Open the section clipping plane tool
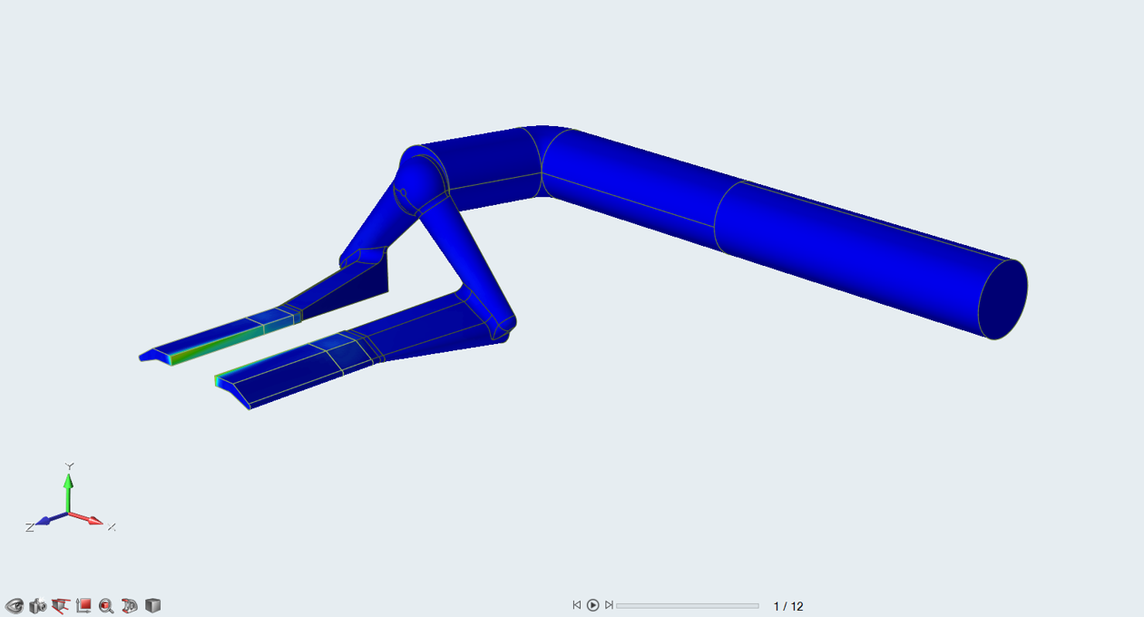Screen dimensions: 1144x617 pos(61,606)
